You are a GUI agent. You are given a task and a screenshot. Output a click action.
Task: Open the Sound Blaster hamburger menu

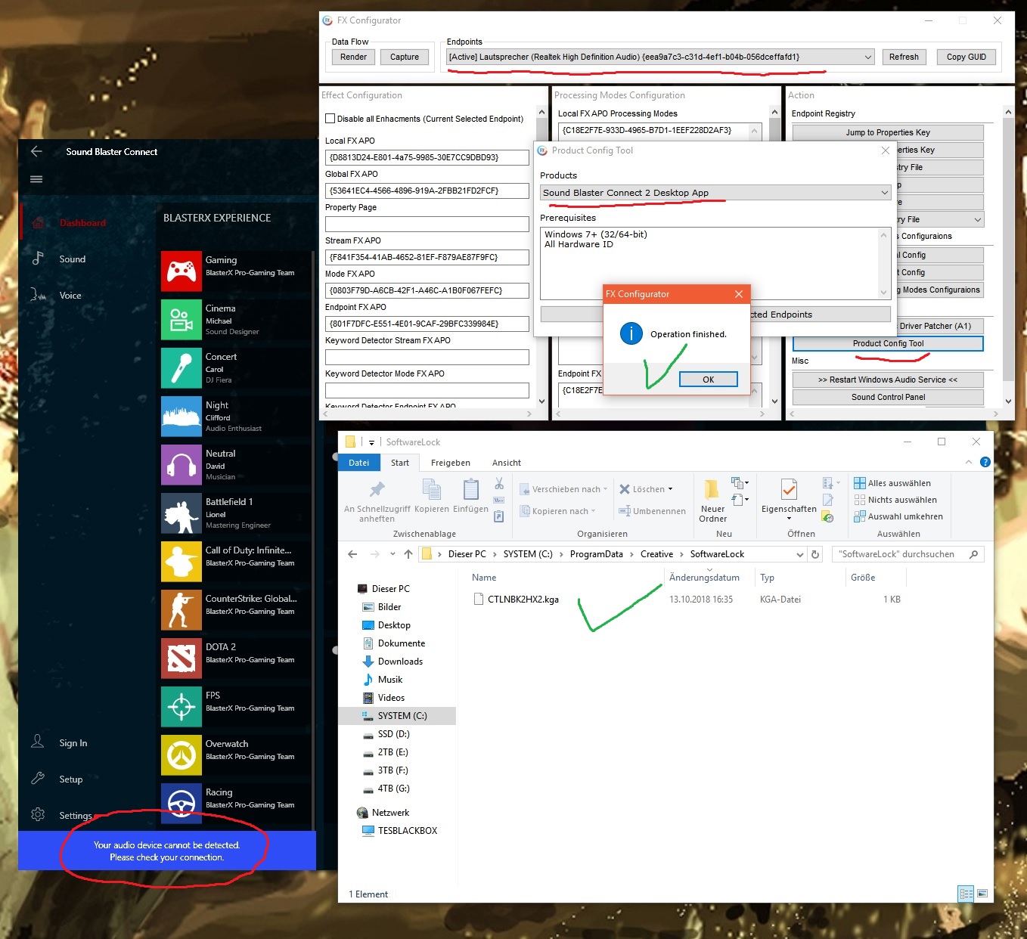tap(36, 179)
